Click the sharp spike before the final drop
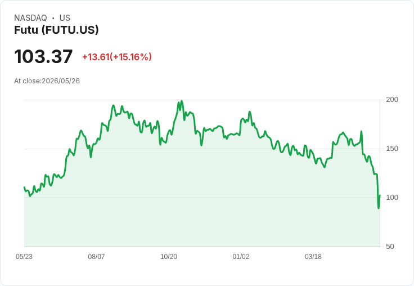The image size is (414, 286). 361,131
